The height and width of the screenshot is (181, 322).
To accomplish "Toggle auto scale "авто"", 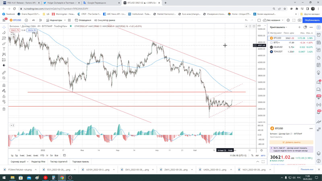I will point(263,155).
